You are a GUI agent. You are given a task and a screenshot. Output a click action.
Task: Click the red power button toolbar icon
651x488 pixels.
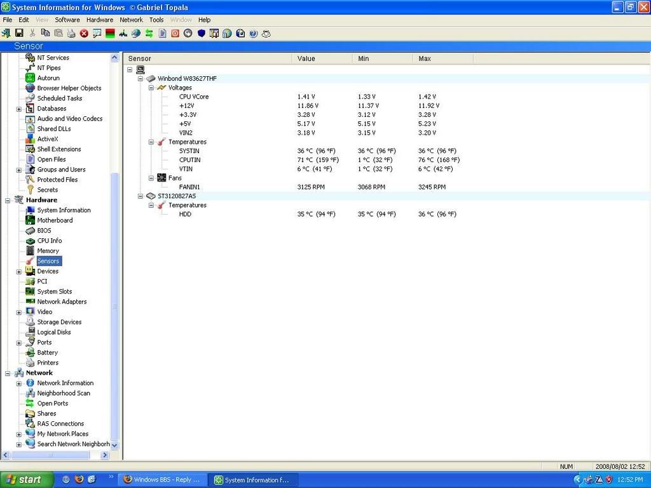pos(175,34)
